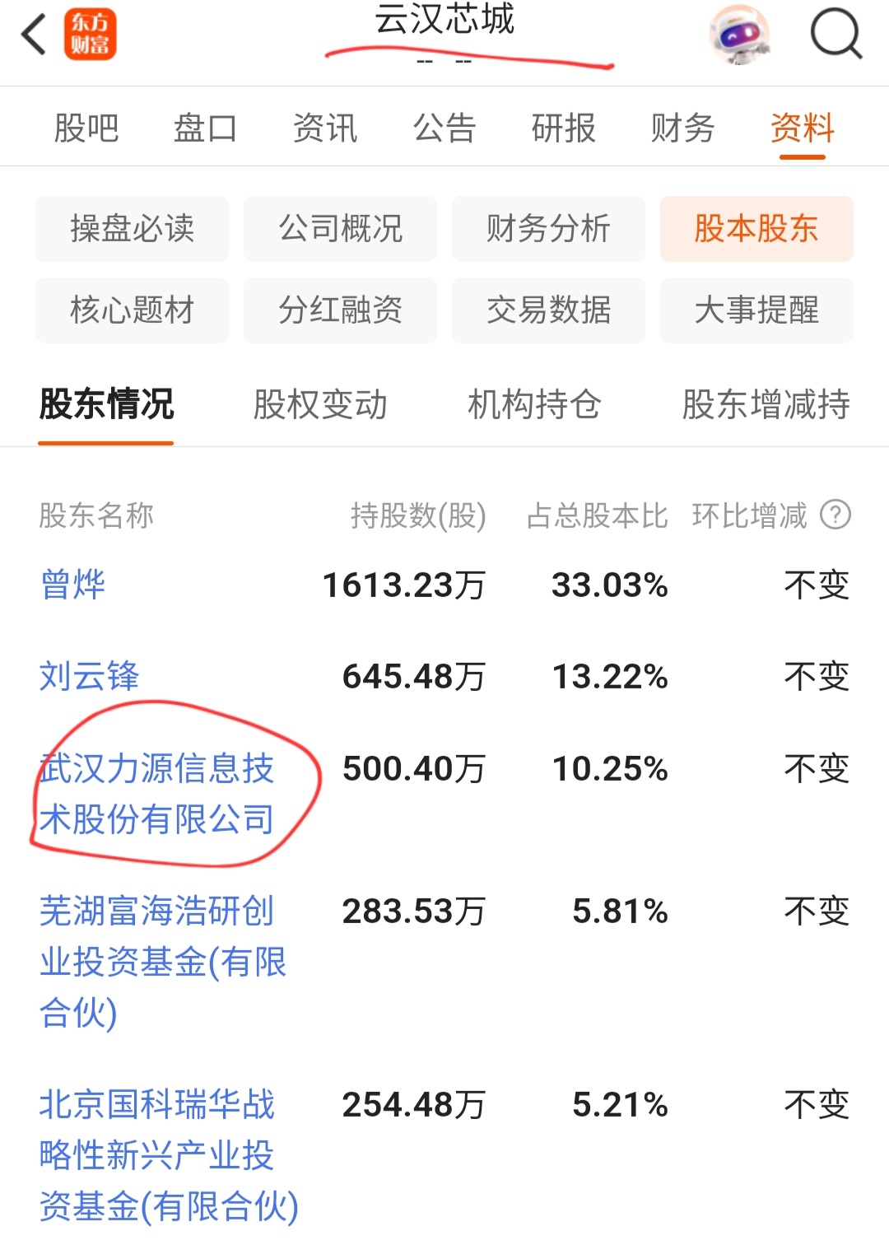The height and width of the screenshot is (1245, 889).
Task: Open the 东方财富 logo icon
Action: [x=91, y=35]
